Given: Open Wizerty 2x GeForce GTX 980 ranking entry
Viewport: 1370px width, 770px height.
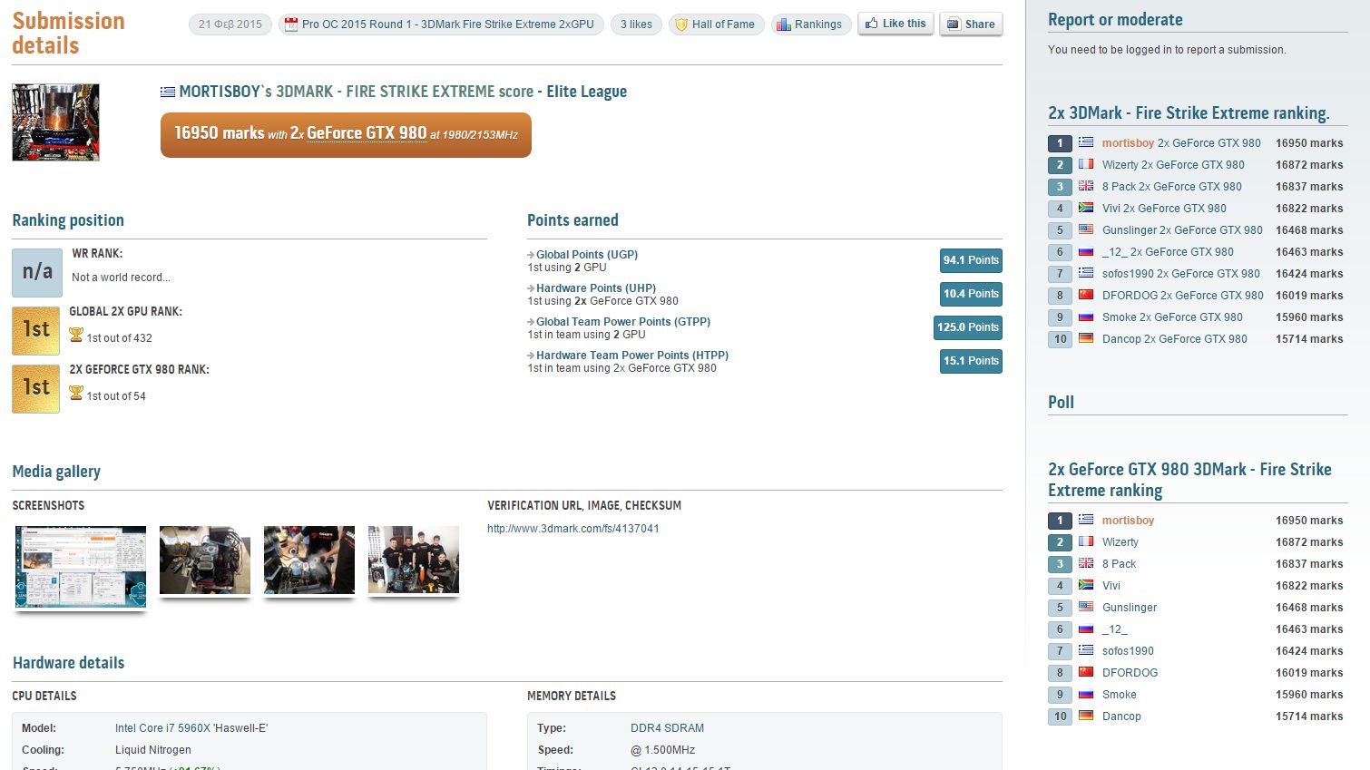Looking at the screenshot, I should click(x=1173, y=165).
